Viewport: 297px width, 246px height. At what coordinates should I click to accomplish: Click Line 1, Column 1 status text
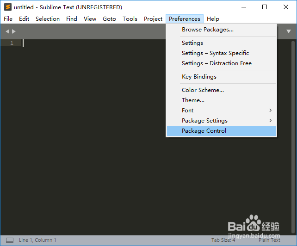click(x=37, y=240)
